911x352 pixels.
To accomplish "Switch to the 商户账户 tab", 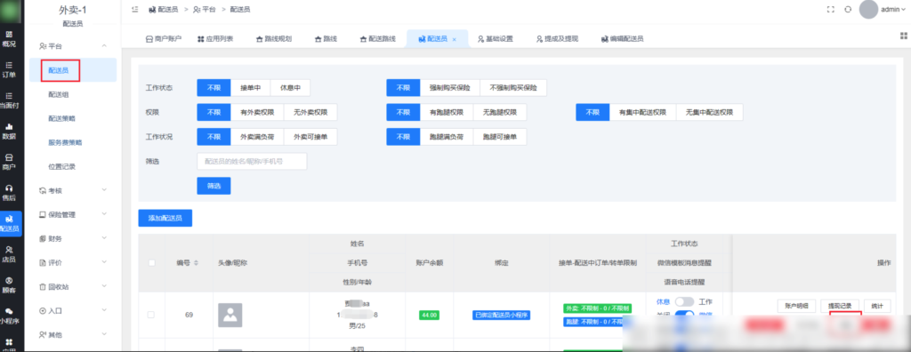I will point(164,39).
